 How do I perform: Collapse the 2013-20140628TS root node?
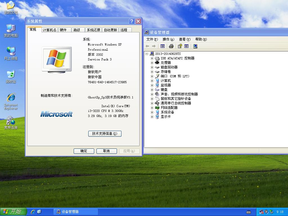(147, 54)
